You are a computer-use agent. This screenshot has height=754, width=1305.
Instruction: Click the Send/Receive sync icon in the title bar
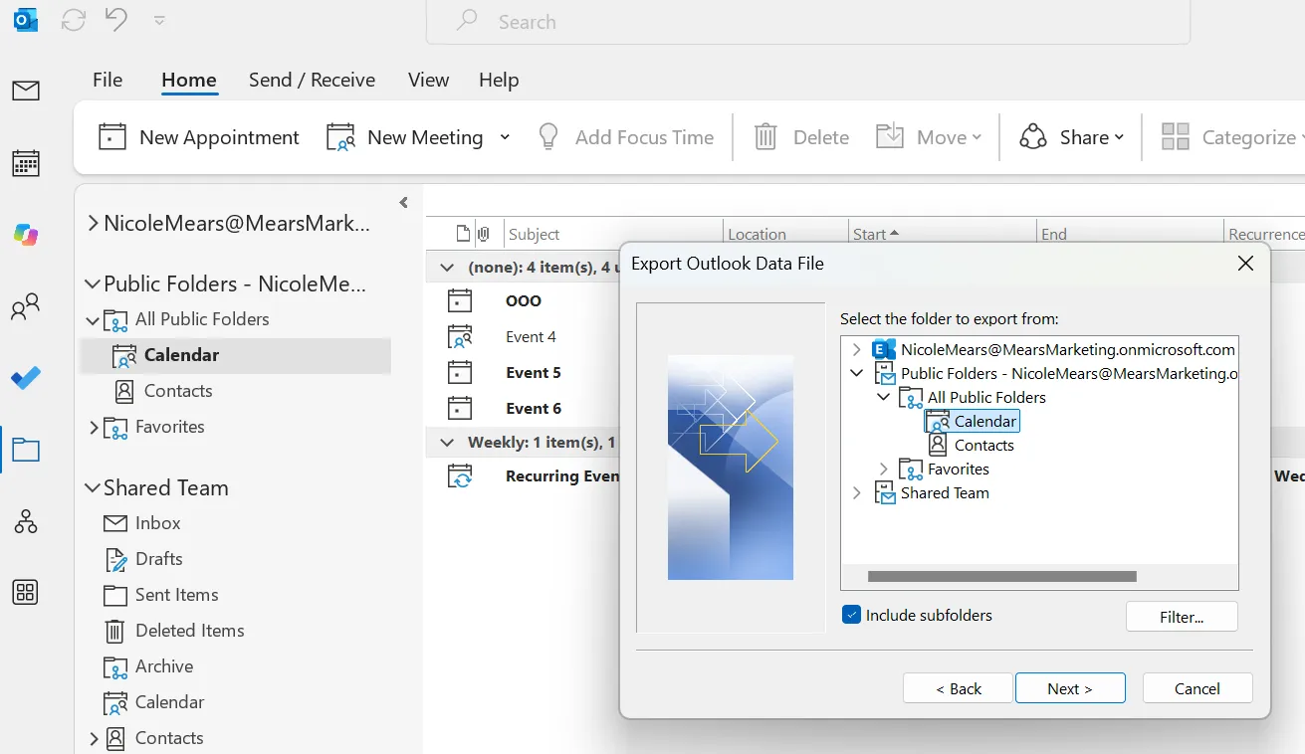pyautogui.click(x=74, y=21)
